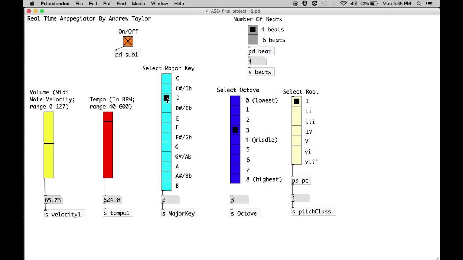Open the pd beat subpatch object
Image resolution: width=463 pixels, height=260 pixels.
point(261,51)
